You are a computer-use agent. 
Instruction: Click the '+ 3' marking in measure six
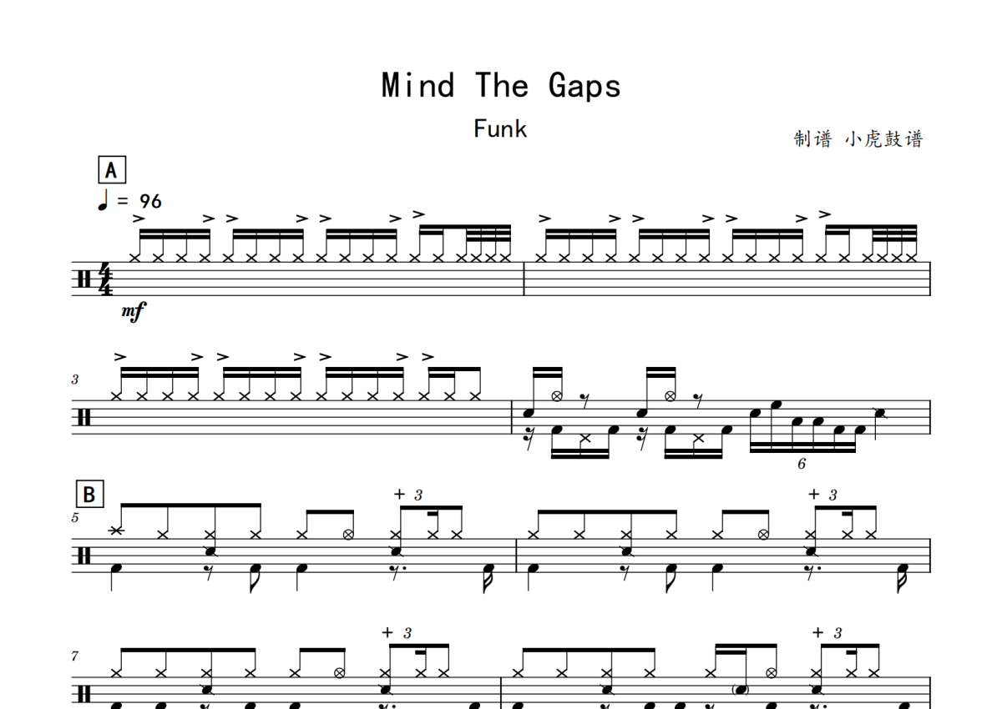pyautogui.click(x=823, y=495)
